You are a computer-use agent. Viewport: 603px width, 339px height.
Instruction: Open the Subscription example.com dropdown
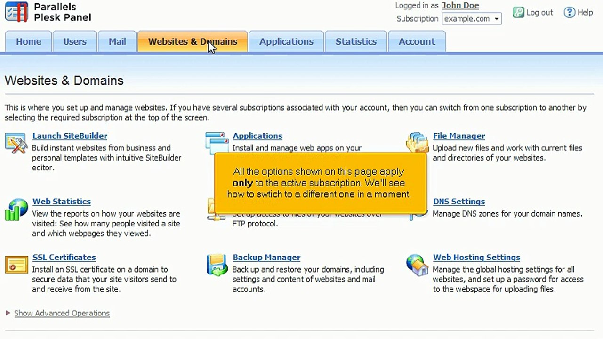472,19
